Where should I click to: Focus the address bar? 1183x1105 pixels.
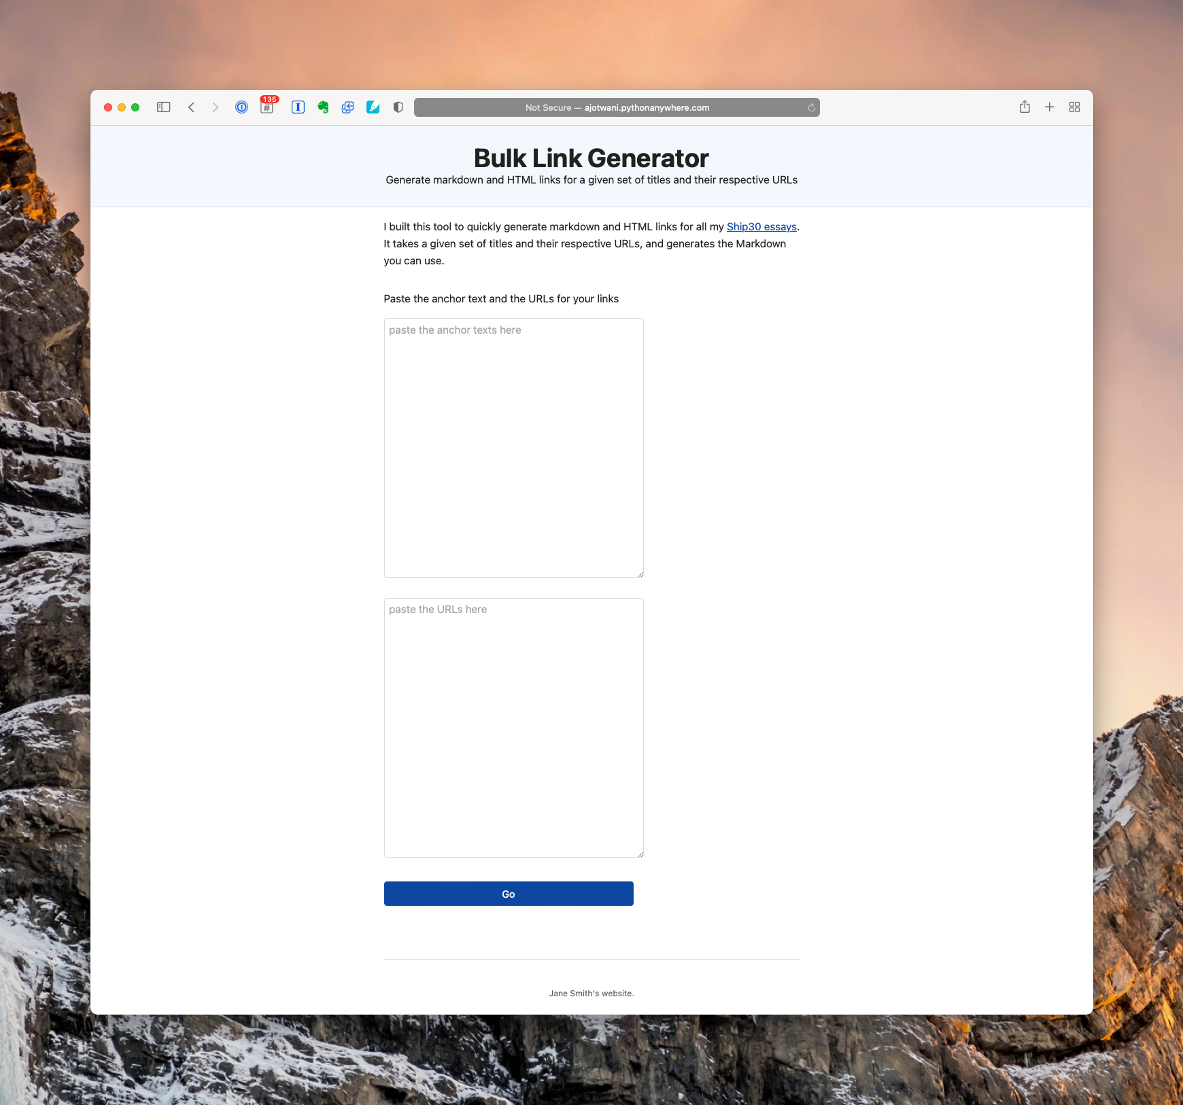coord(616,107)
